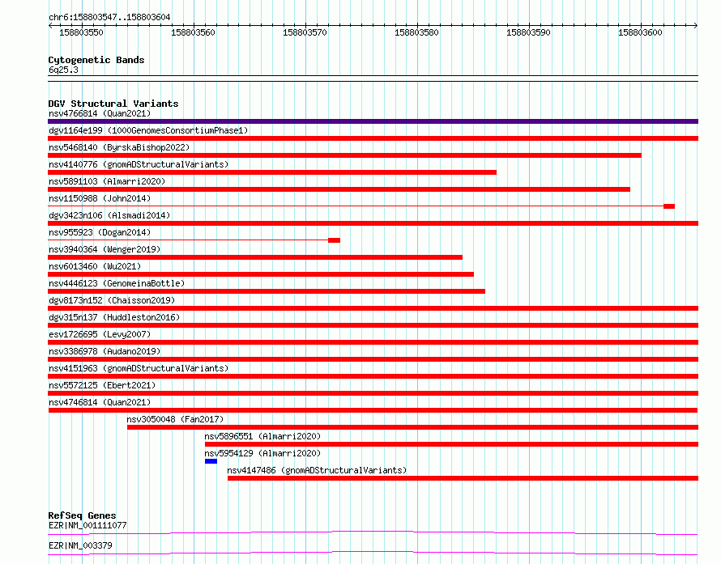Click ruler coordinate 158803590
Screen dimensions: 721x564
528,32
